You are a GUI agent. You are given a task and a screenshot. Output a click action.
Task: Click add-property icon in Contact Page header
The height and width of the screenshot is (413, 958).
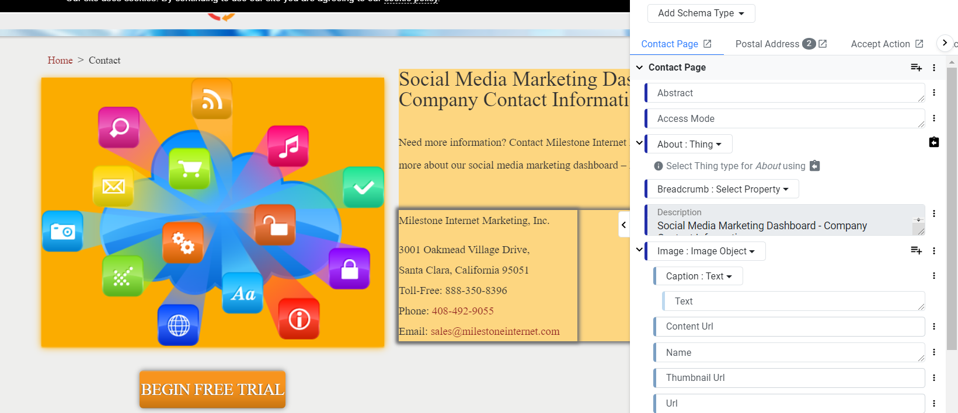coord(916,68)
